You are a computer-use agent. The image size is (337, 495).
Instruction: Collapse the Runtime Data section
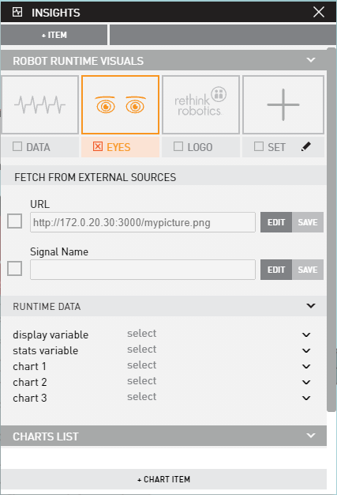pyautogui.click(x=311, y=305)
